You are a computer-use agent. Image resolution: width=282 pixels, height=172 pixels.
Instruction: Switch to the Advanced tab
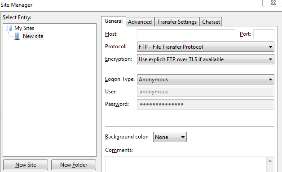point(140,22)
